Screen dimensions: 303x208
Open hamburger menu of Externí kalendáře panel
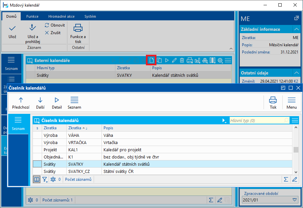click(x=228, y=60)
